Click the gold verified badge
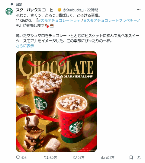145x163 pixels. click(60, 10)
